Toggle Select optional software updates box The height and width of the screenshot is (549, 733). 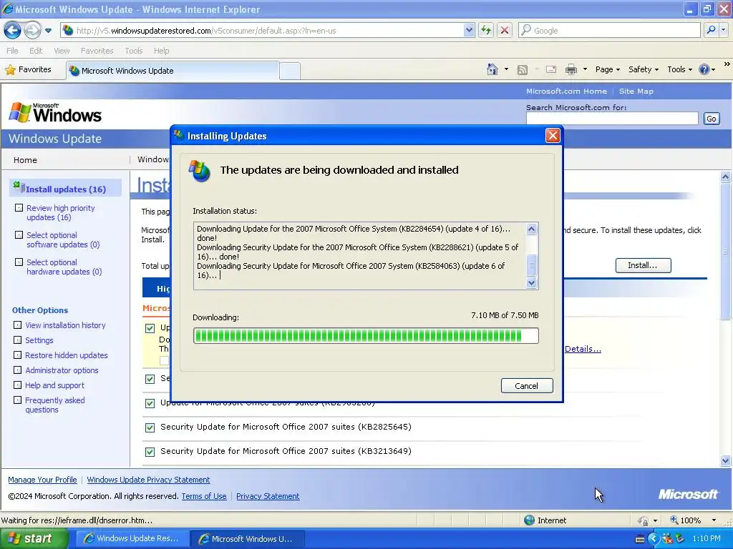click(19, 234)
